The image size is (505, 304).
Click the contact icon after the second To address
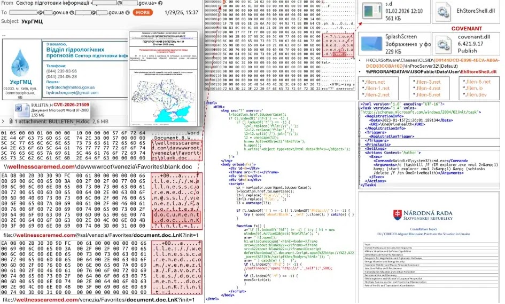128,12
